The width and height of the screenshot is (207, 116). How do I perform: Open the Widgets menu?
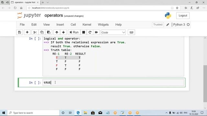pos(103,24)
